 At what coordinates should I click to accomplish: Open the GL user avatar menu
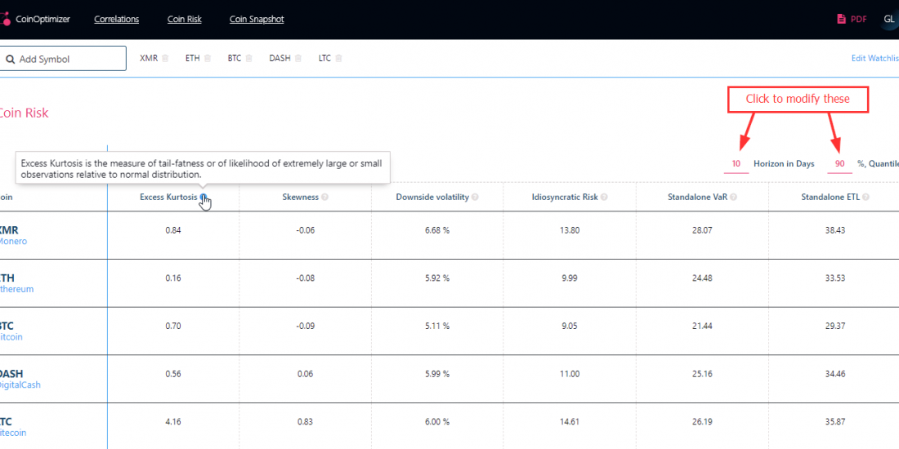tap(888, 20)
